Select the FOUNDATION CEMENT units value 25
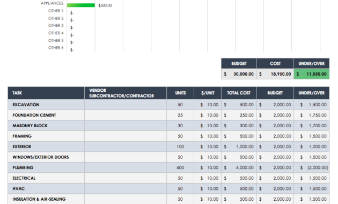The height and width of the screenshot is (204, 338). (180, 115)
